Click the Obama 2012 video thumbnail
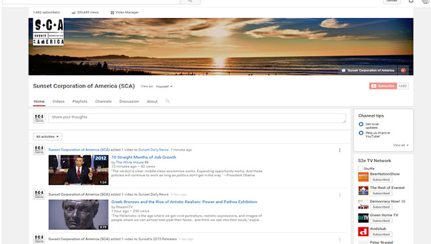 click(78, 170)
